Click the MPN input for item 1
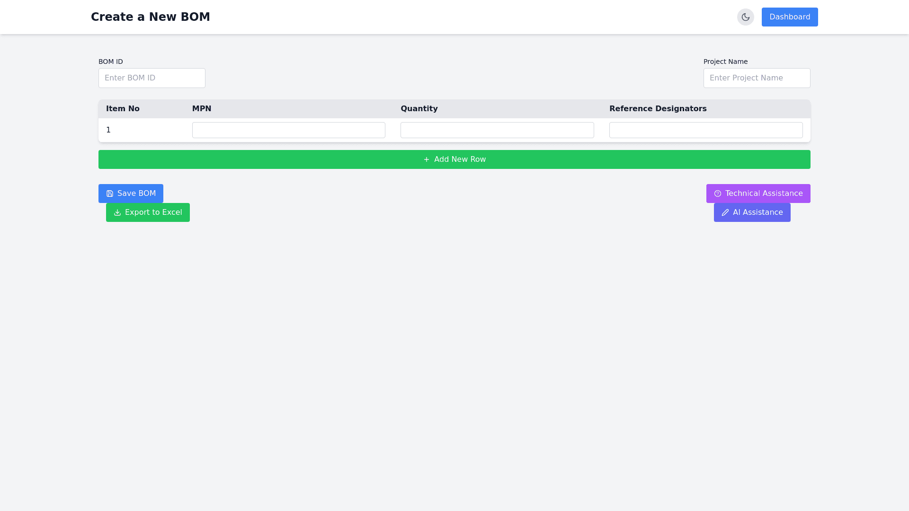 point(288,130)
